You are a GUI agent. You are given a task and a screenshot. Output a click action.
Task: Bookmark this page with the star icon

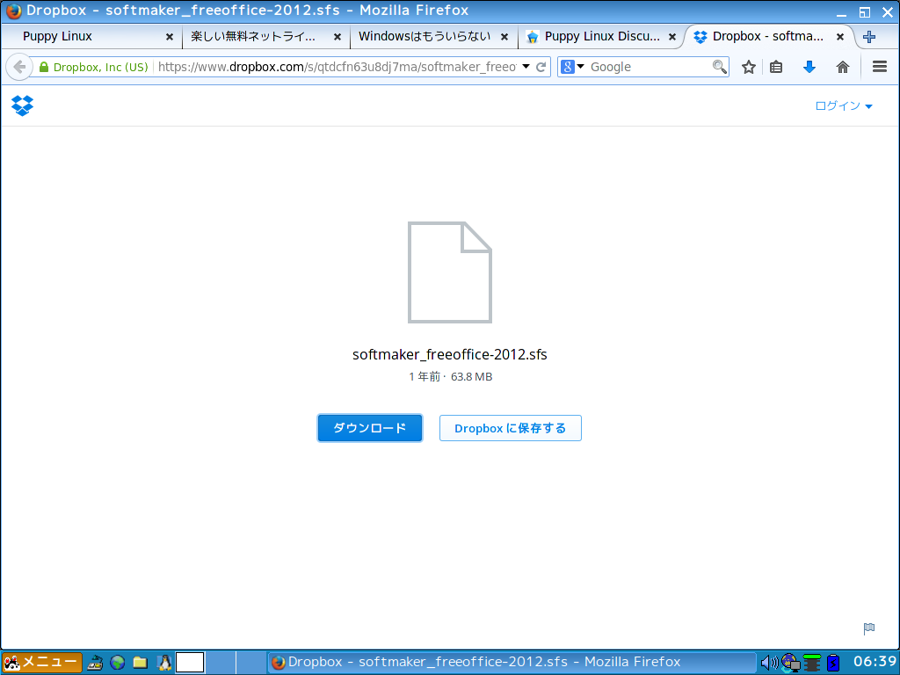click(x=749, y=67)
